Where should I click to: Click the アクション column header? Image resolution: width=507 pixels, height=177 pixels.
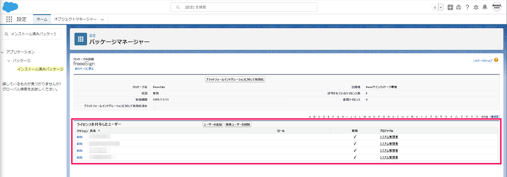(82, 131)
